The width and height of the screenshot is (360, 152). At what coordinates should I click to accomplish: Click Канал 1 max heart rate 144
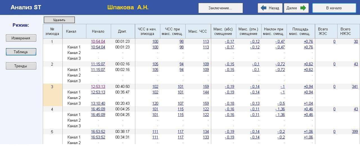pyautogui.click(x=206, y=92)
